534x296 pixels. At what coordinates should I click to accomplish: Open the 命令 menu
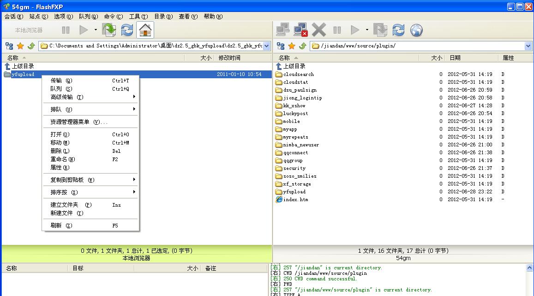(114, 16)
